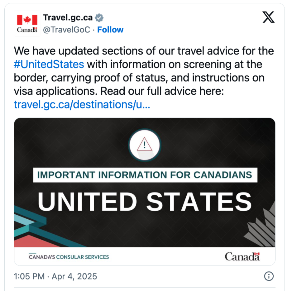Open the attached advisory image card
The height and width of the screenshot is (291, 287).
[145, 192]
